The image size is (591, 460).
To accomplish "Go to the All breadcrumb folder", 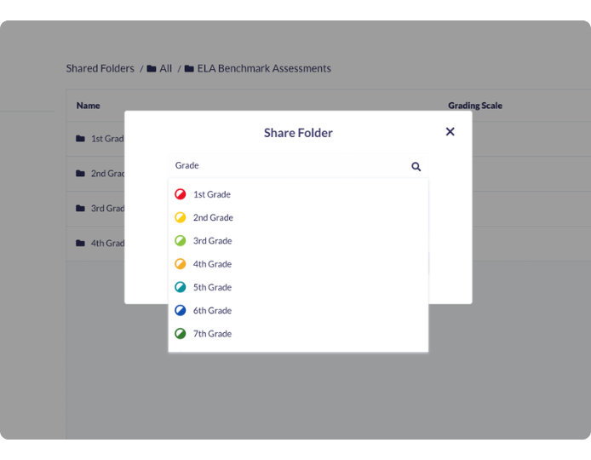I will coord(160,68).
